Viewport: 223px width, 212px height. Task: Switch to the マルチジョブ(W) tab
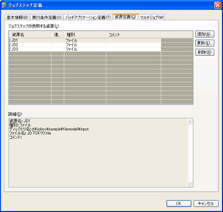[x=152, y=18]
